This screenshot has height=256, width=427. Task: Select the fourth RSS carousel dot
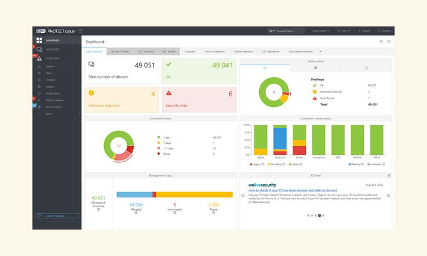[x=319, y=215]
